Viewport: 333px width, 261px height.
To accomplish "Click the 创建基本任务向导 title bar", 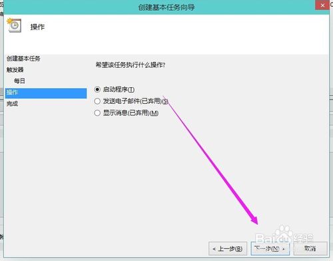I will coord(166,7).
